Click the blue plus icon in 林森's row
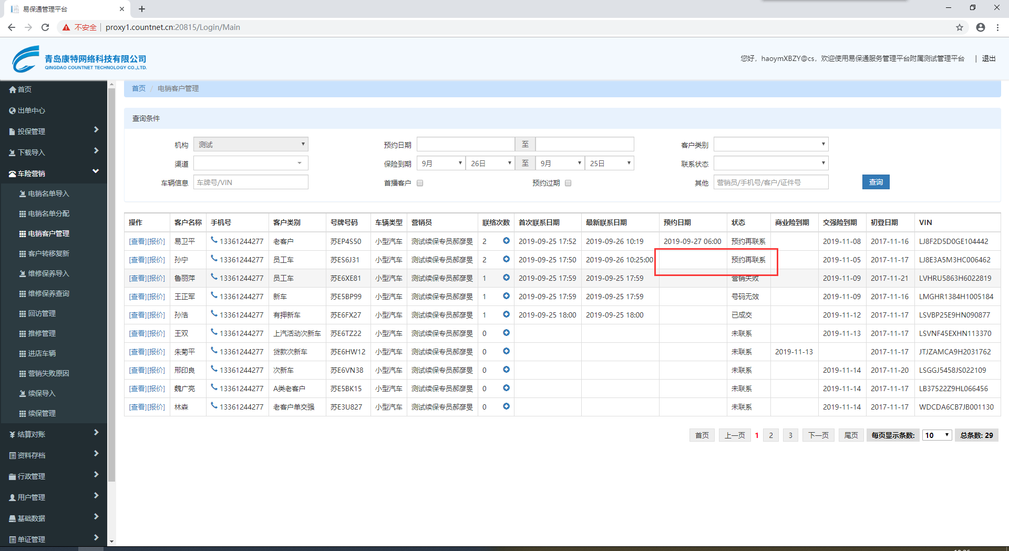Screen dimensions: 1009x551 point(506,406)
